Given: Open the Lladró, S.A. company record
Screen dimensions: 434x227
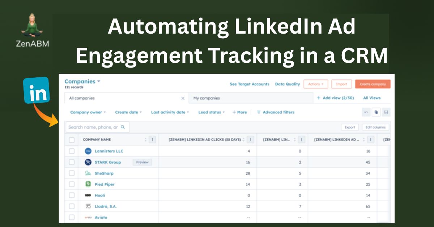Looking at the screenshot, I should [x=106, y=206].
